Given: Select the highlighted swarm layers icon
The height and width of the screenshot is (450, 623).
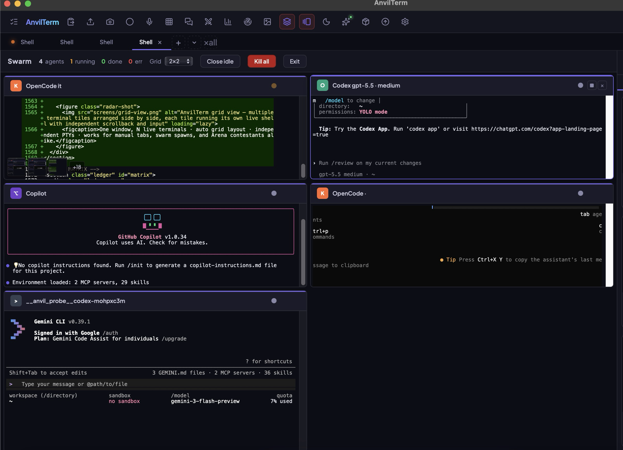Looking at the screenshot, I should pos(287,22).
